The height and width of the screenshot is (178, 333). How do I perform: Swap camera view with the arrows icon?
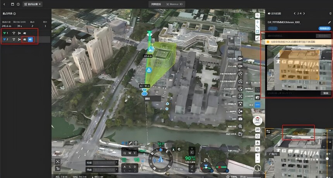tap(268, 131)
